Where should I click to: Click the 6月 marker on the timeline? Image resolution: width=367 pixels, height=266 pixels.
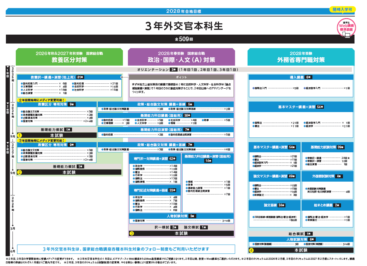pos(12,251)
